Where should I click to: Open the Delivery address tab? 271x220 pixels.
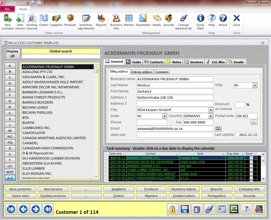coord(142,72)
